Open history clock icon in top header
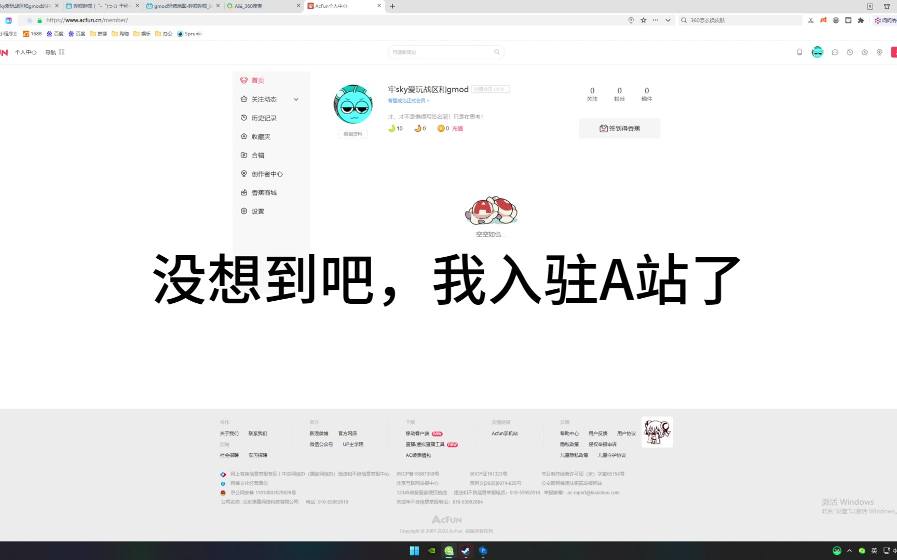Viewport: 897px width, 560px height. (x=850, y=52)
